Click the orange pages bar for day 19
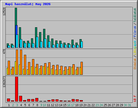Screen dimensions: 138x108 82,68
